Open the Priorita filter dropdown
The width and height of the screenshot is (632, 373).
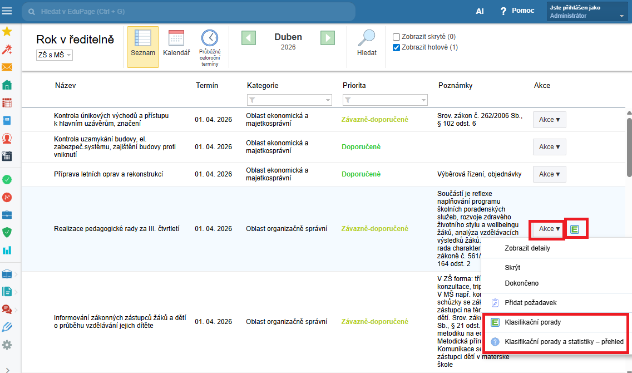coord(384,100)
